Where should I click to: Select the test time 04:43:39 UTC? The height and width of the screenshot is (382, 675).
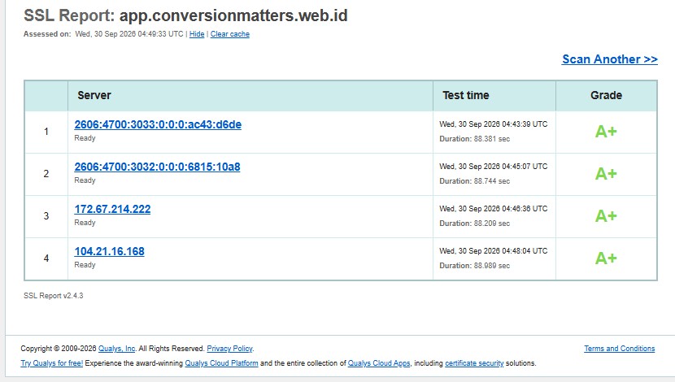point(494,124)
